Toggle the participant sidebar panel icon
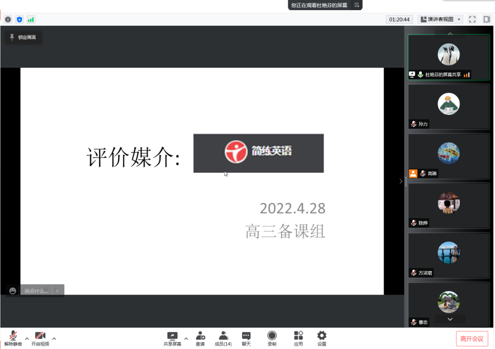Image resolution: width=495 pixels, height=349 pixels. 486,19
